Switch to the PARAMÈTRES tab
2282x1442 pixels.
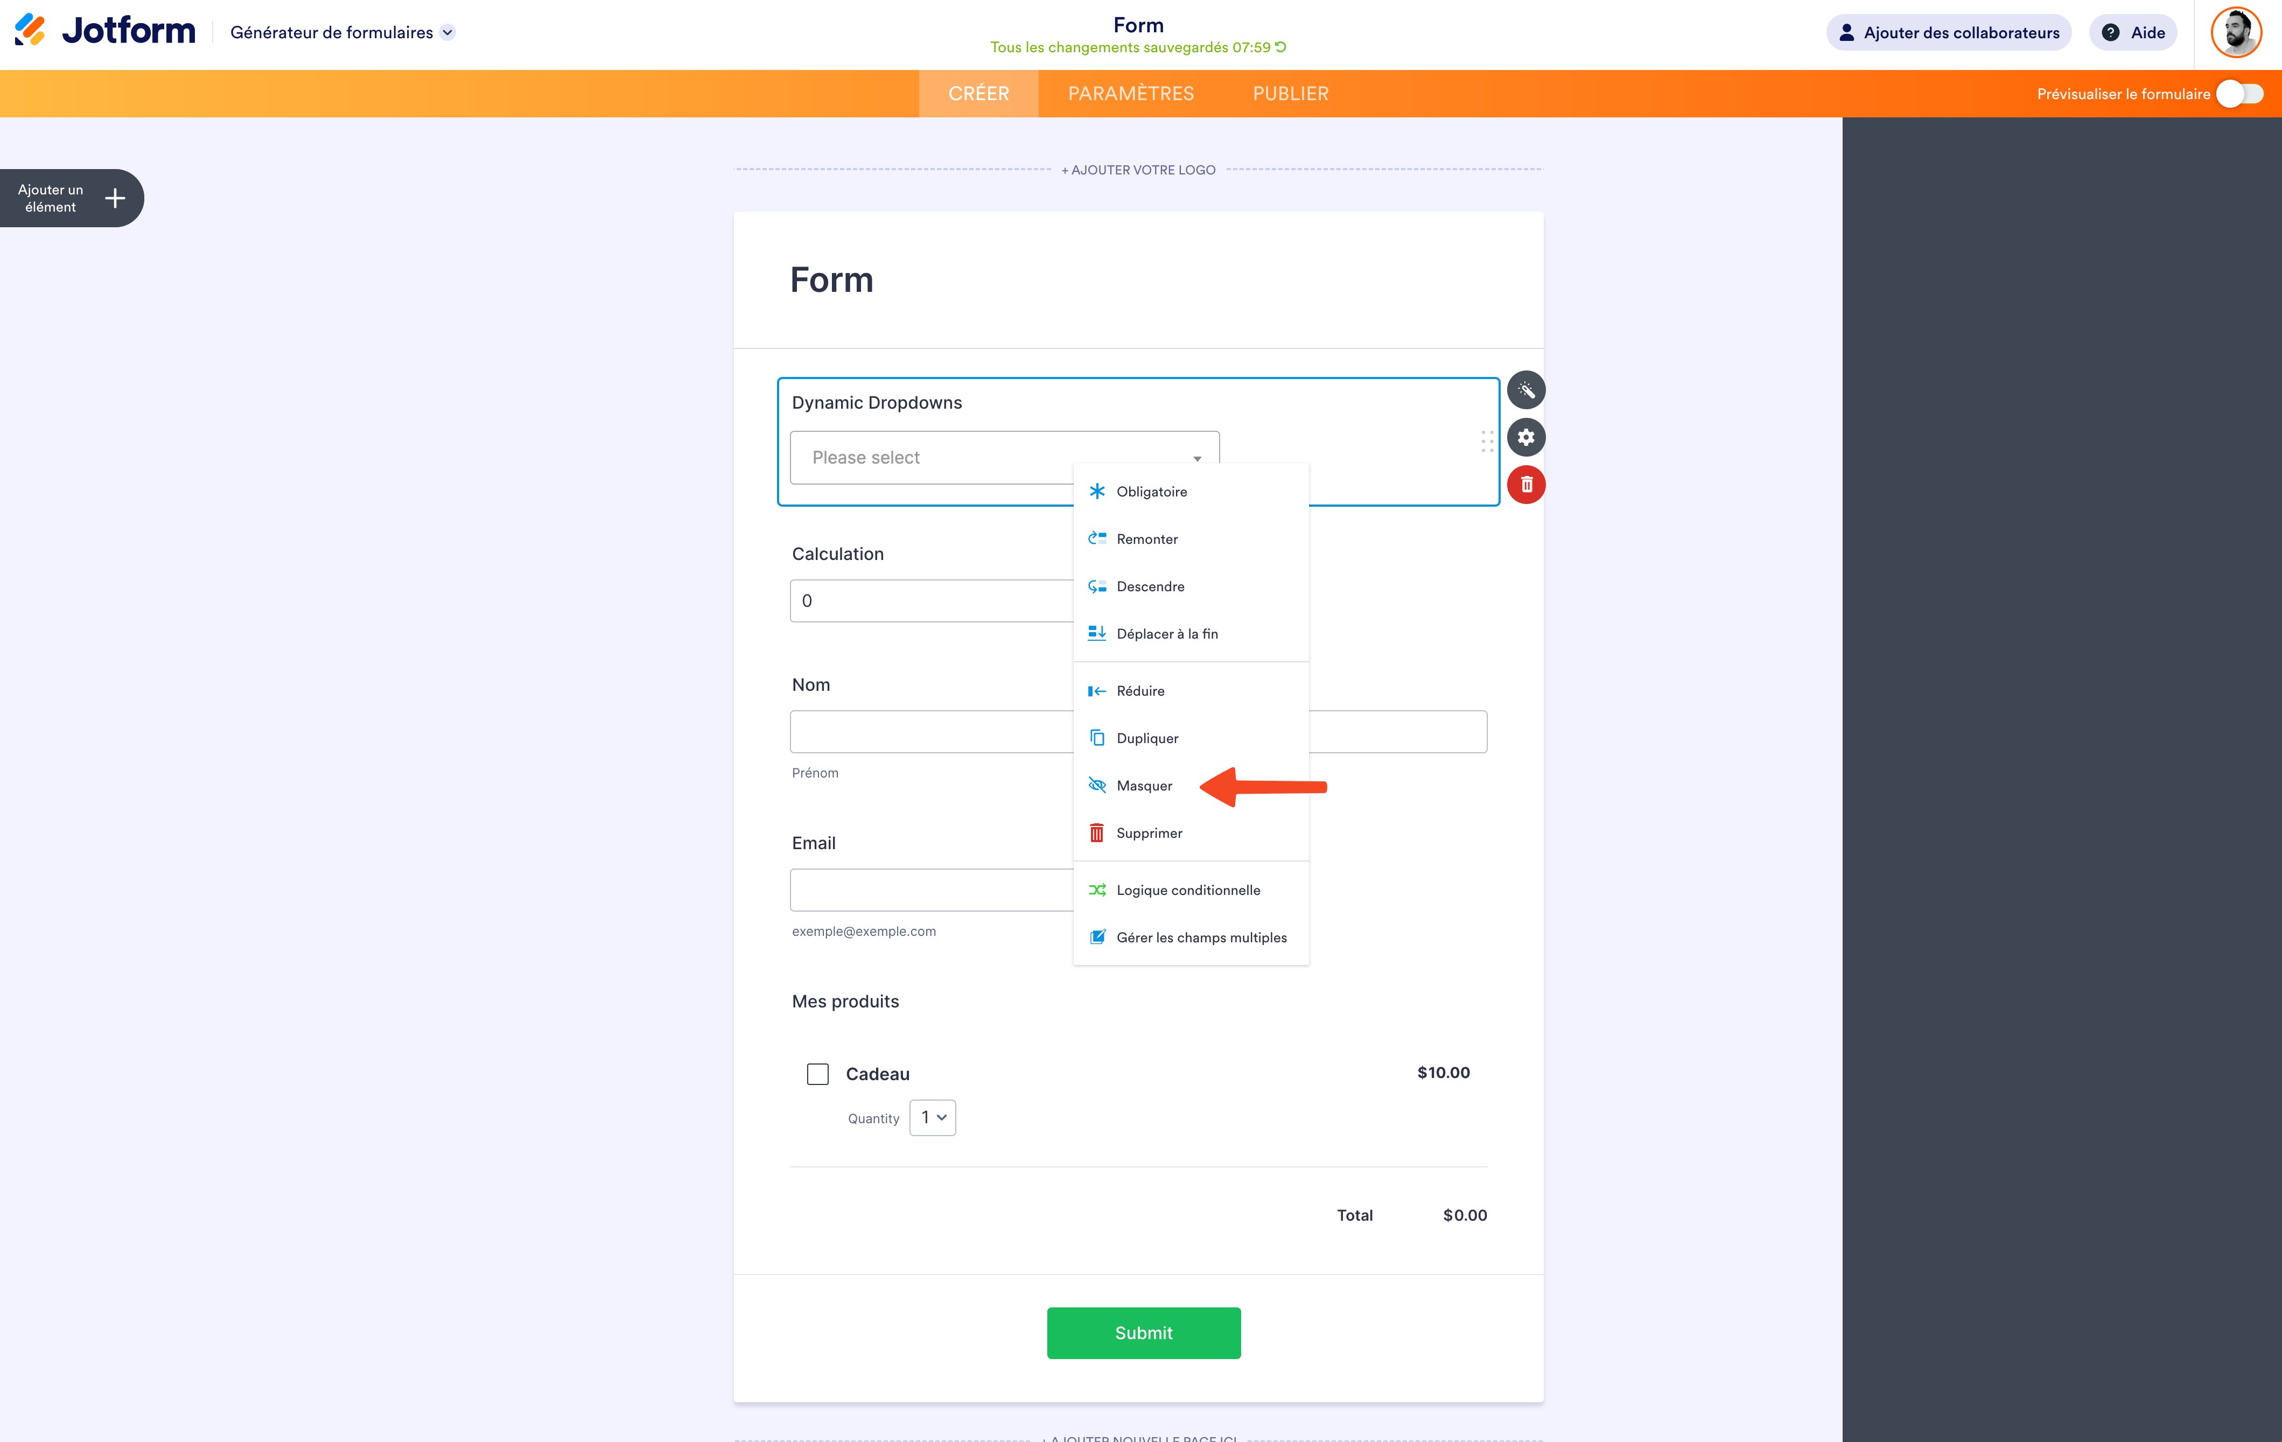[1131, 94]
